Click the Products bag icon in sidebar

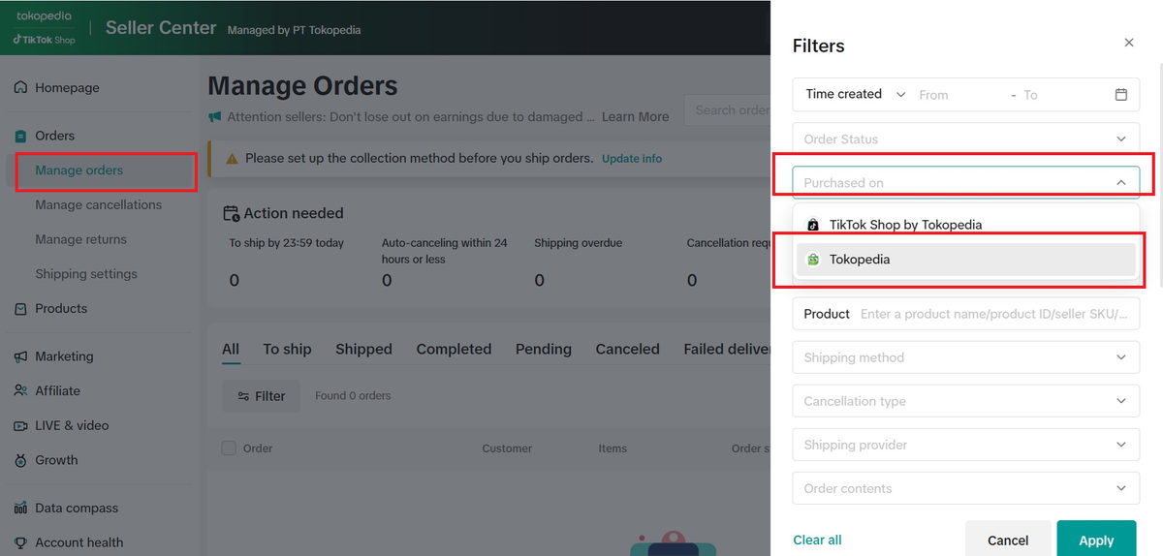[x=20, y=308]
